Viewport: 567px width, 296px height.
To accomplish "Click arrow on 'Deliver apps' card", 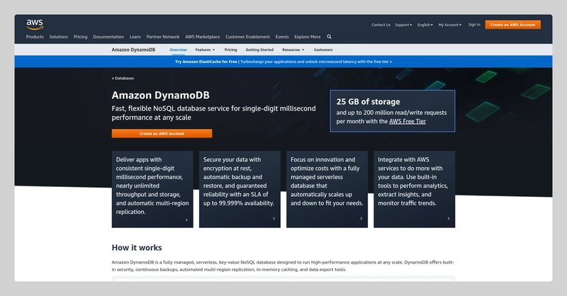I will pyautogui.click(x=186, y=220).
